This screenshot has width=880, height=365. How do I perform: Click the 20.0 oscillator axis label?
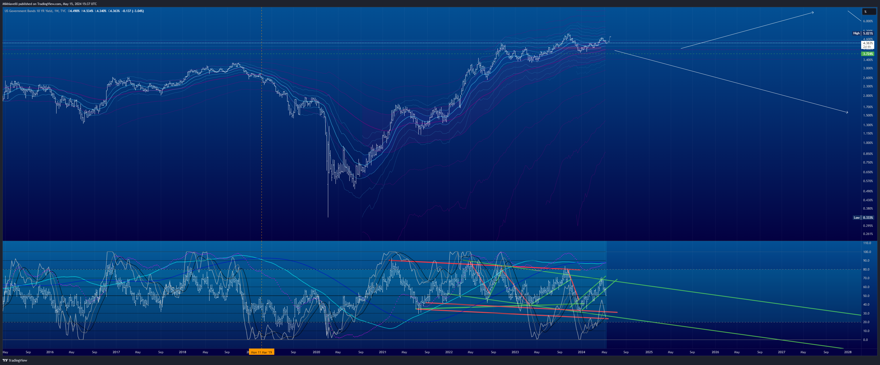(866, 322)
